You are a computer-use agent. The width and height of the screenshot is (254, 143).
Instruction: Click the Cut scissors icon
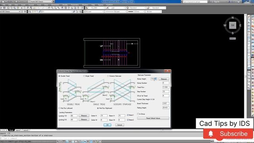(22, 8)
